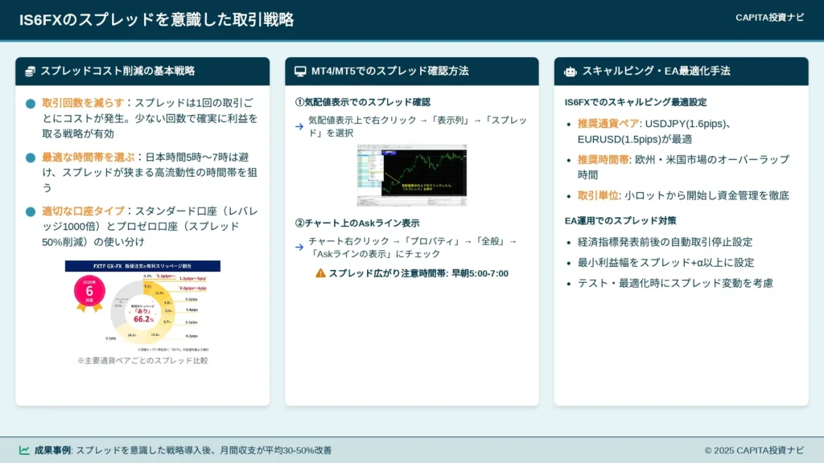The image size is (824, 463).
Task: Open the FXTF slippage donut chart image
Action: (x=142, y=306)
